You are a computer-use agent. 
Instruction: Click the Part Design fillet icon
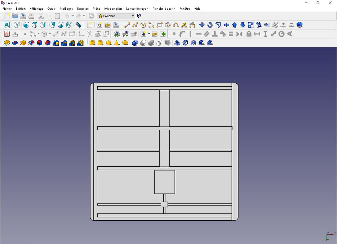40,43
